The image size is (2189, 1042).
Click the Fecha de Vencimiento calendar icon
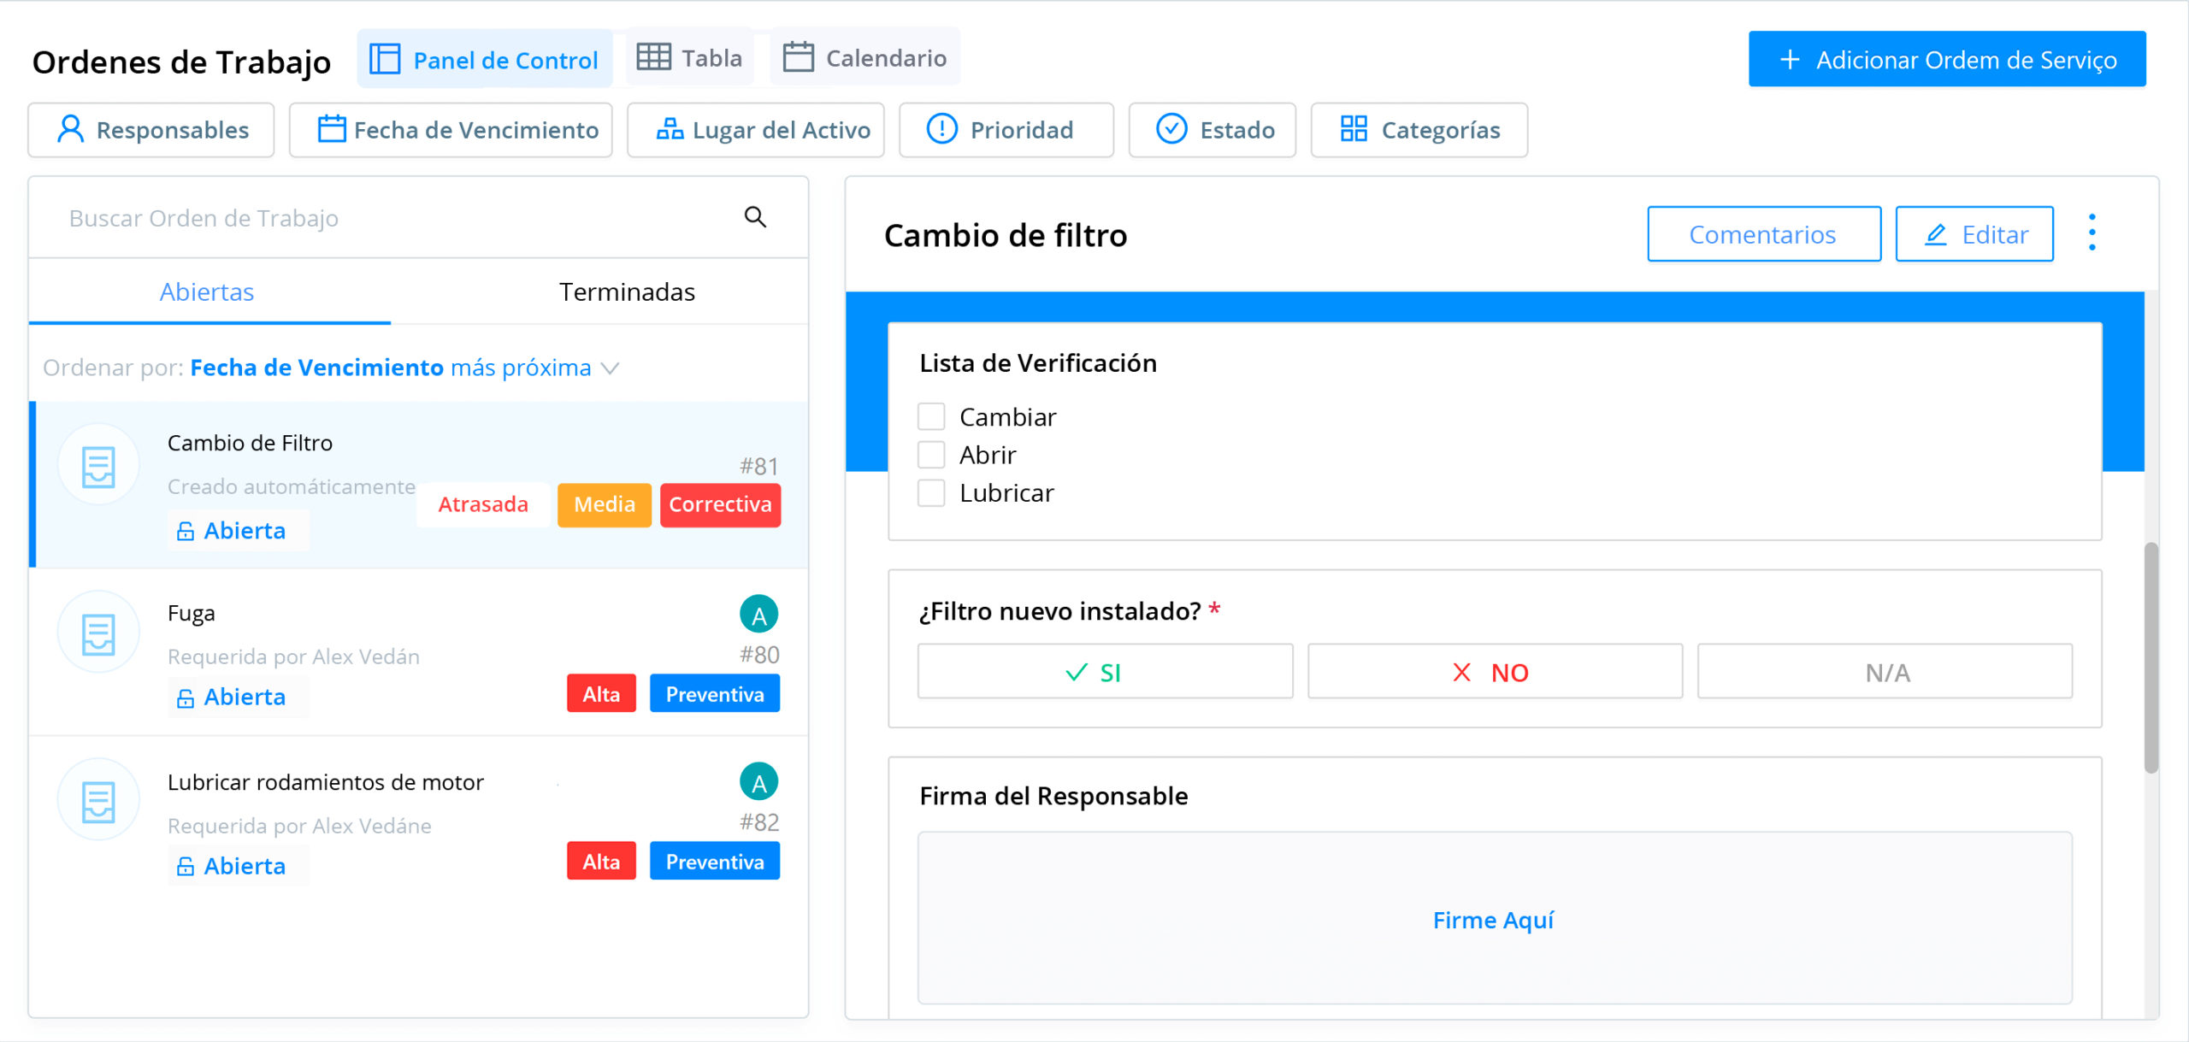tap(331, 129)
